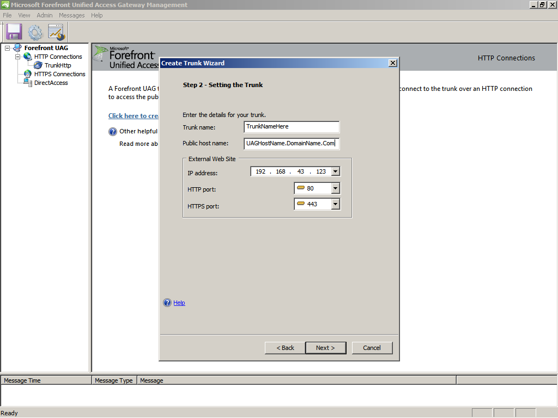This screenshot has height=418, width=558.
Task: Click the < Back button
Action: tap(285, 348)
